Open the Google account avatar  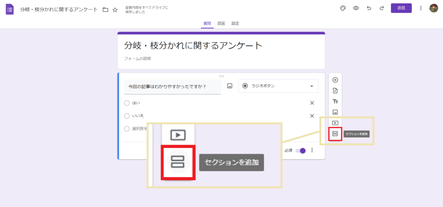click(433, 8)
